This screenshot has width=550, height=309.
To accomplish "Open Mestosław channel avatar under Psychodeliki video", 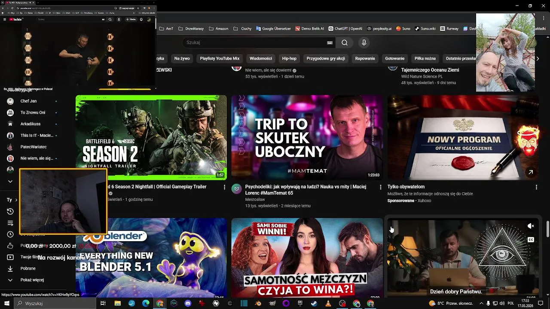I will [x=237, y=189].
